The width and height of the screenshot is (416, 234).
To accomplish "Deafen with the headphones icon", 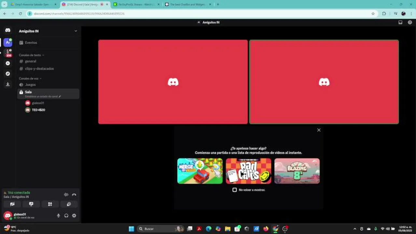I will [66, 215].
